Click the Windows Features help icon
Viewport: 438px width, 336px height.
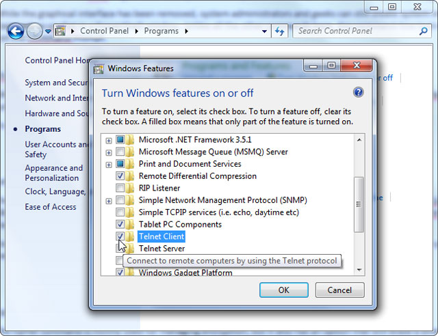pos(359,92)
